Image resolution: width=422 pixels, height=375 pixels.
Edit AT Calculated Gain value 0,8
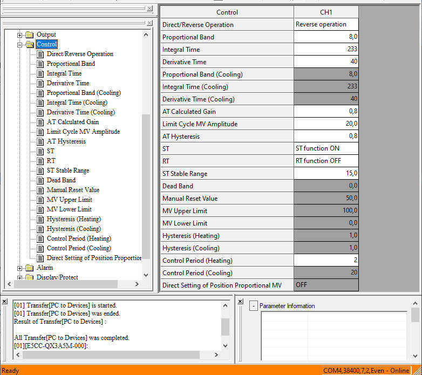coord(326,111)
